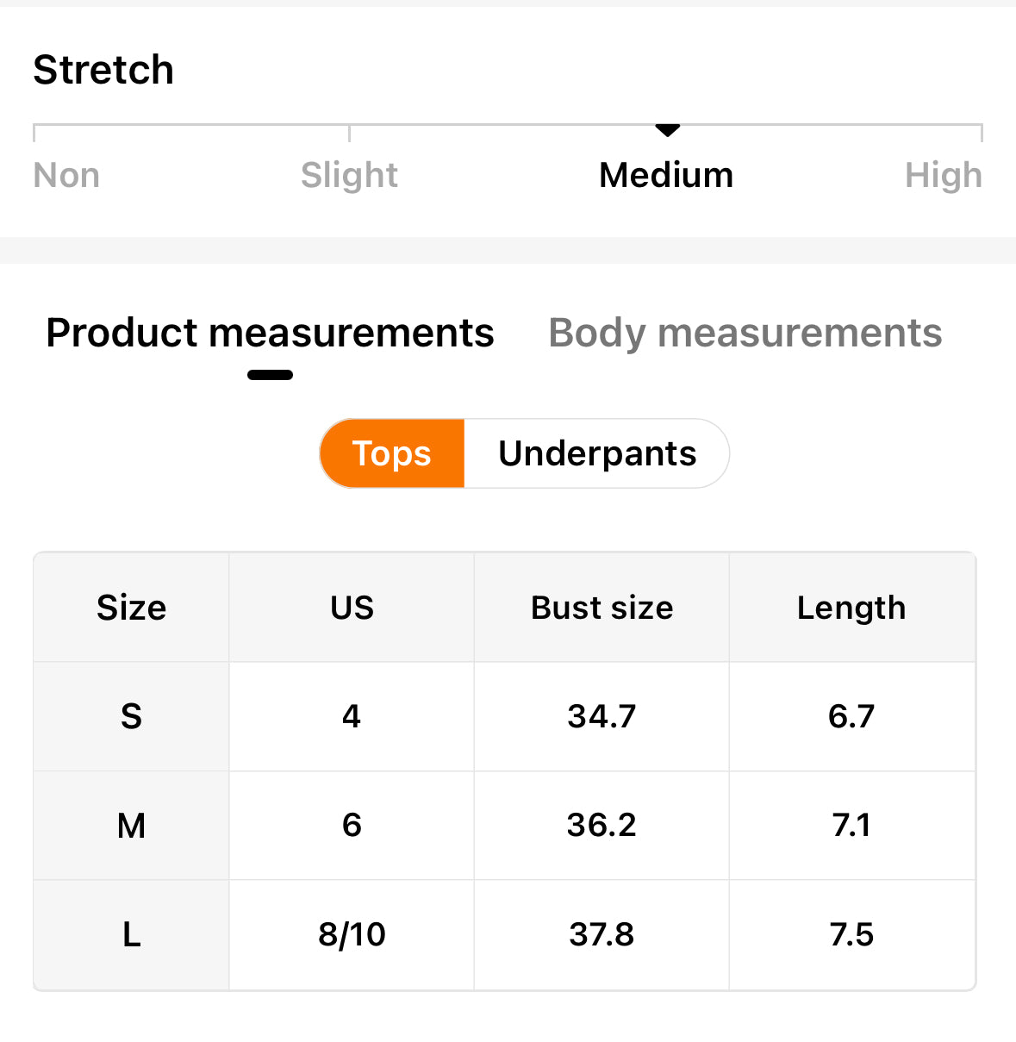The height and width of the screenshot is (1042, 1016).
Task: Click the Length column header
Action: [851, 608]
